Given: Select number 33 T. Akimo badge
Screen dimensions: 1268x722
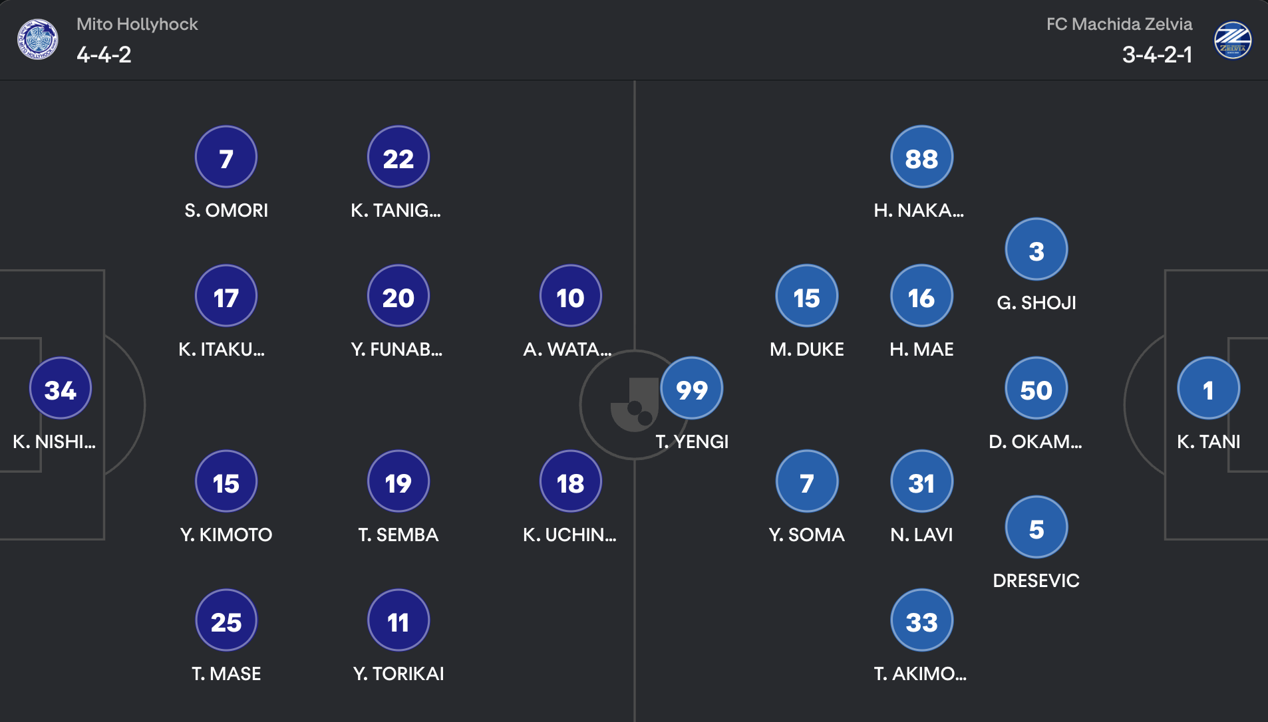Looking at the screenshot, I should pos(922,620).
